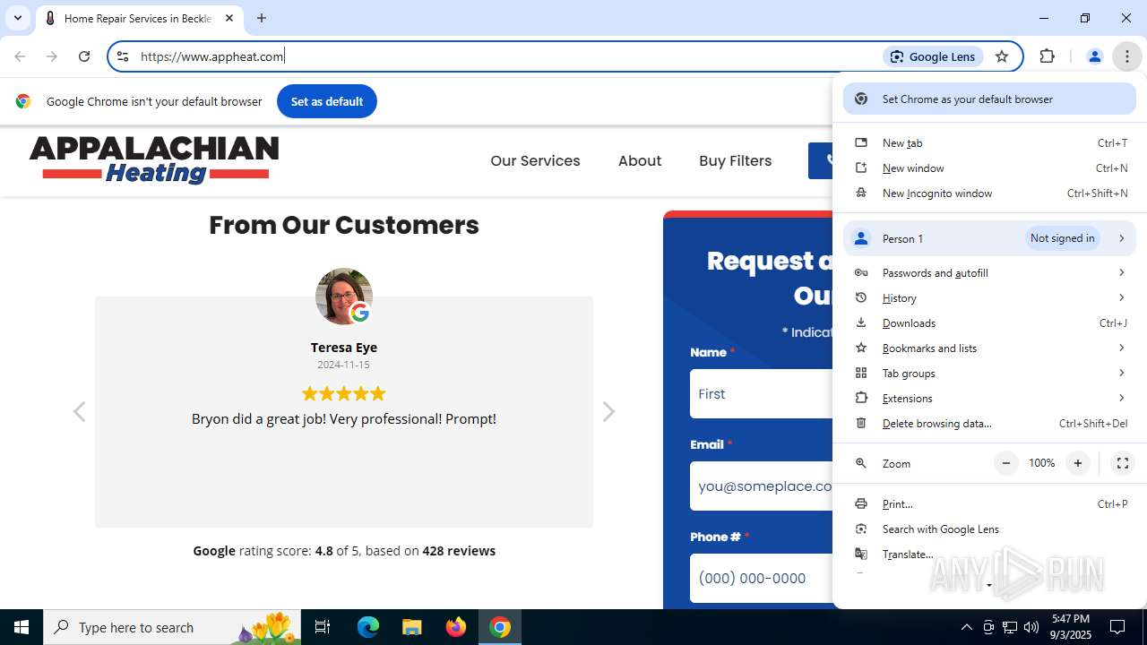
Task: Click the 100% zoom level value
Action: 1041,463
